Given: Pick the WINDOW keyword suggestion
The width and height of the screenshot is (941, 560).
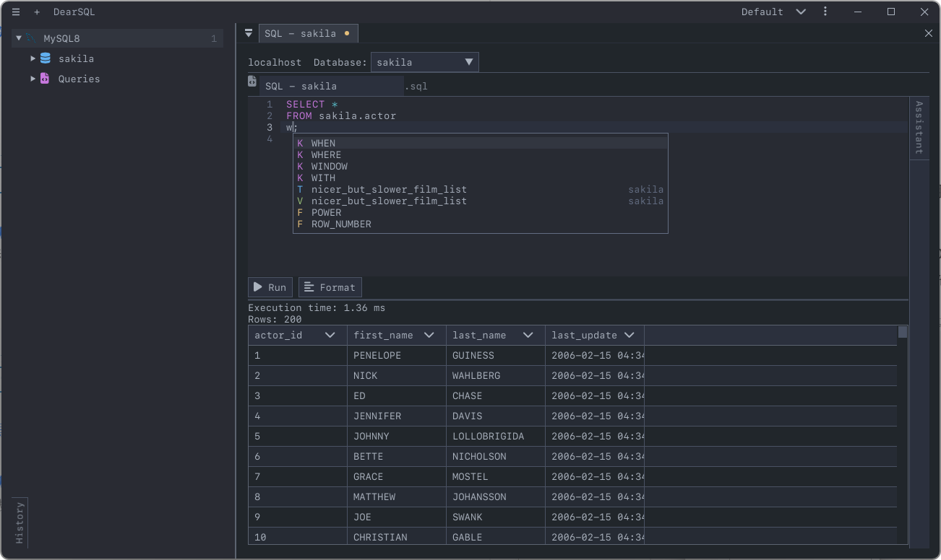Looking at the screenshot, I should click(480, 167).
